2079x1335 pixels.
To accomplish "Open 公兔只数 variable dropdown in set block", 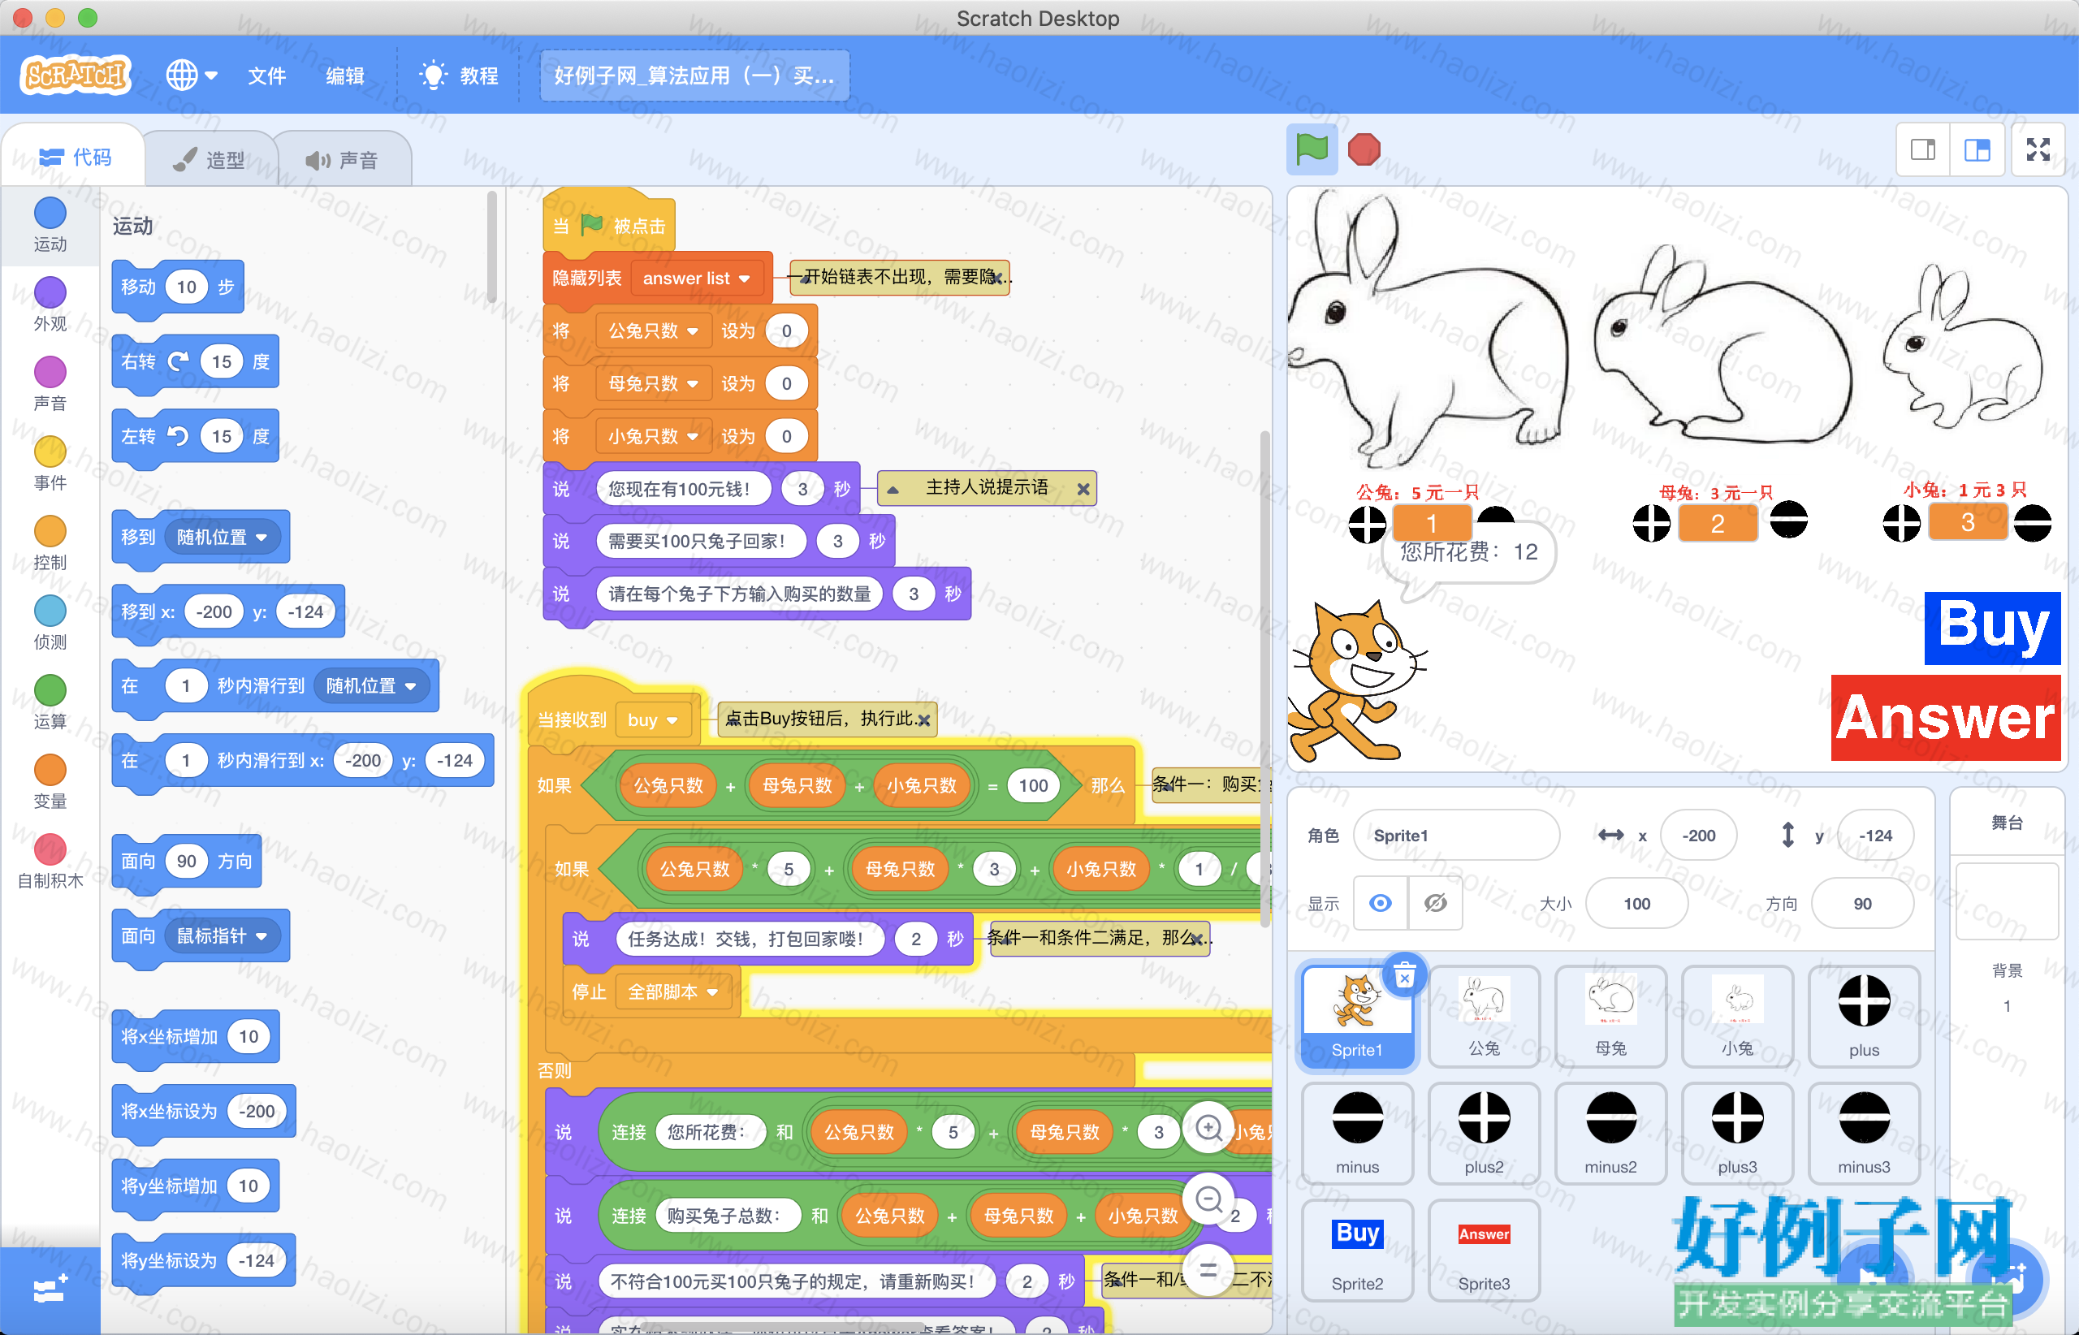I will pos(653,331).
